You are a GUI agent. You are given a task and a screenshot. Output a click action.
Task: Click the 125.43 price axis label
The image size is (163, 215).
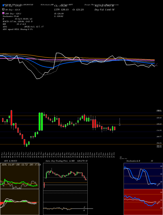[159, 118]
